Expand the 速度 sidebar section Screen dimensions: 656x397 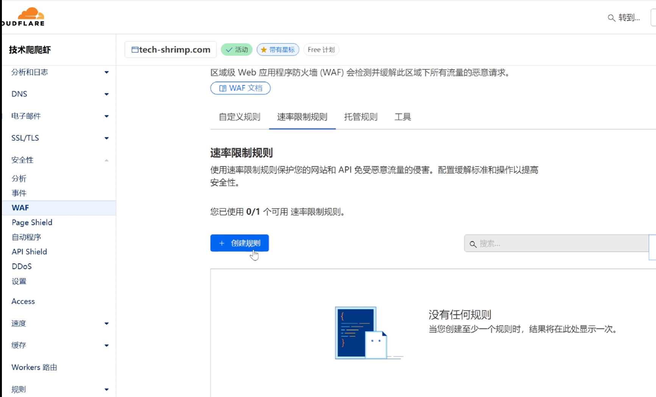[106, 323]
